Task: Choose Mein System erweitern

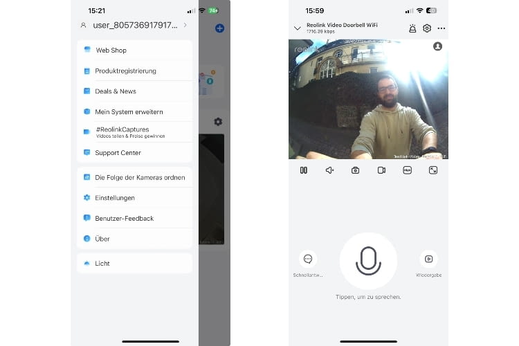Action: coord(134,112)
